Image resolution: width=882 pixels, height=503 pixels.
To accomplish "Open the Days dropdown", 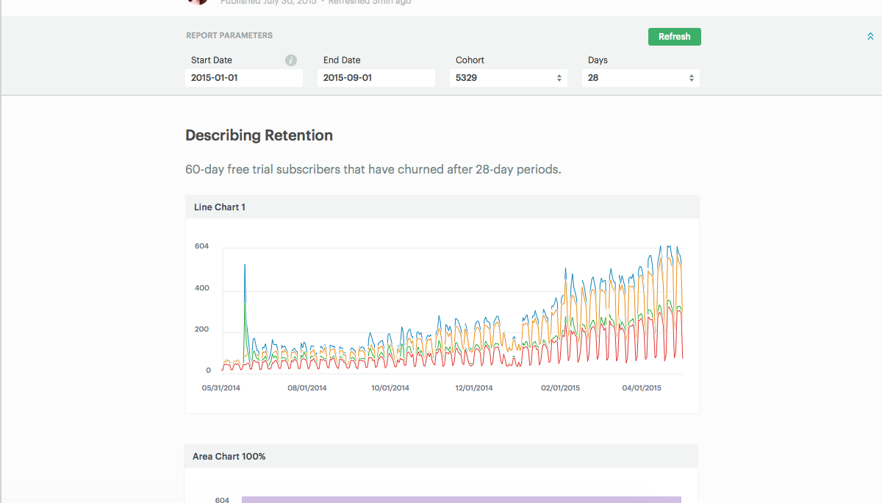I will [x=640, y=78].
